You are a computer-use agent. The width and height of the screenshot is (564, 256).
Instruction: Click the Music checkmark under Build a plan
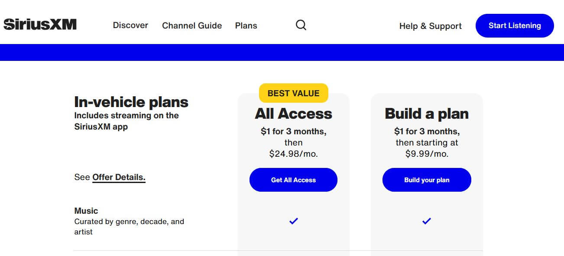coord(426,221)
